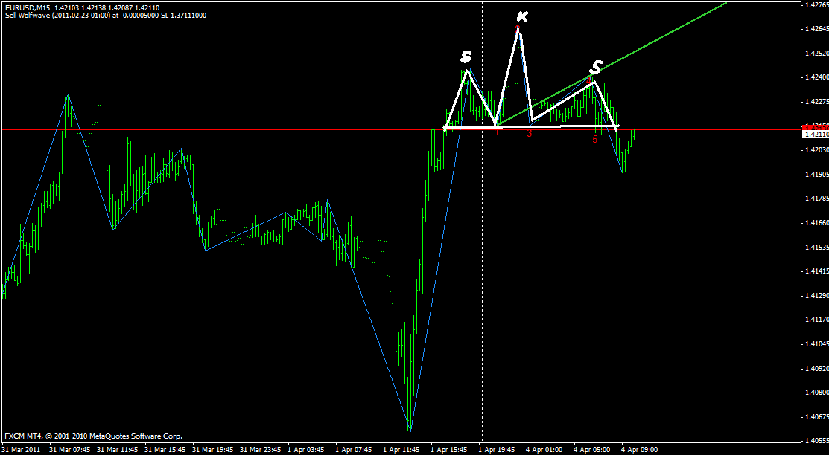This screenshot has height=455, width=829.
Task: Click the red numeral 5 wave point
Action: click(594, 139)
